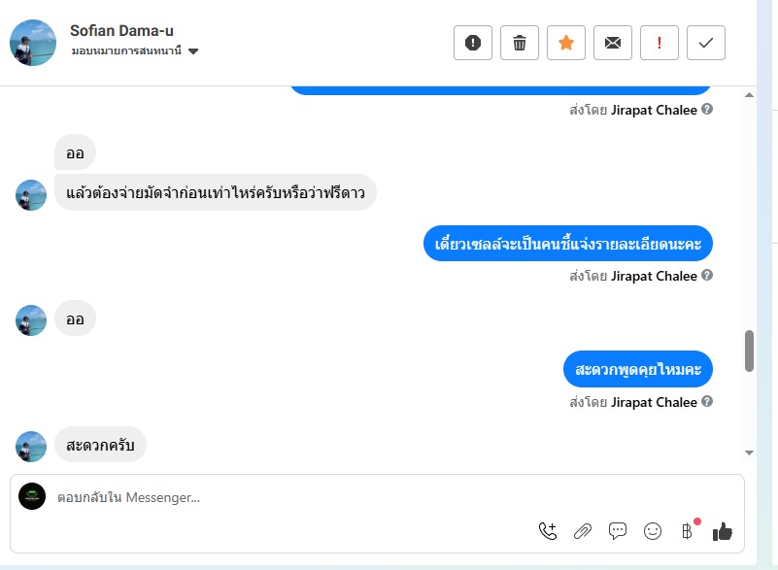
Task: Click the มอบหมายการสนทนานี้ assign label
Action: (x=126, y=50)
